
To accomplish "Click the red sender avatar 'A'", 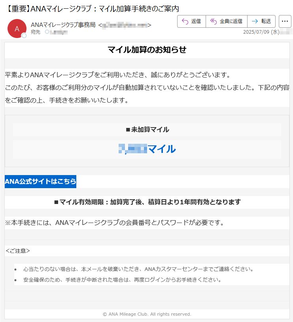I will (x=17, y=29).
